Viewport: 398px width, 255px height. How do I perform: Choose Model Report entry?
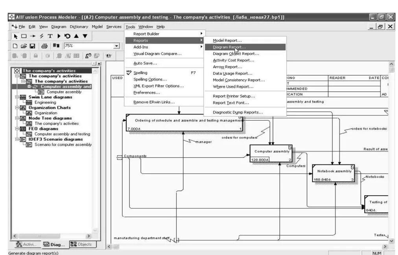[x=245, y=41]
